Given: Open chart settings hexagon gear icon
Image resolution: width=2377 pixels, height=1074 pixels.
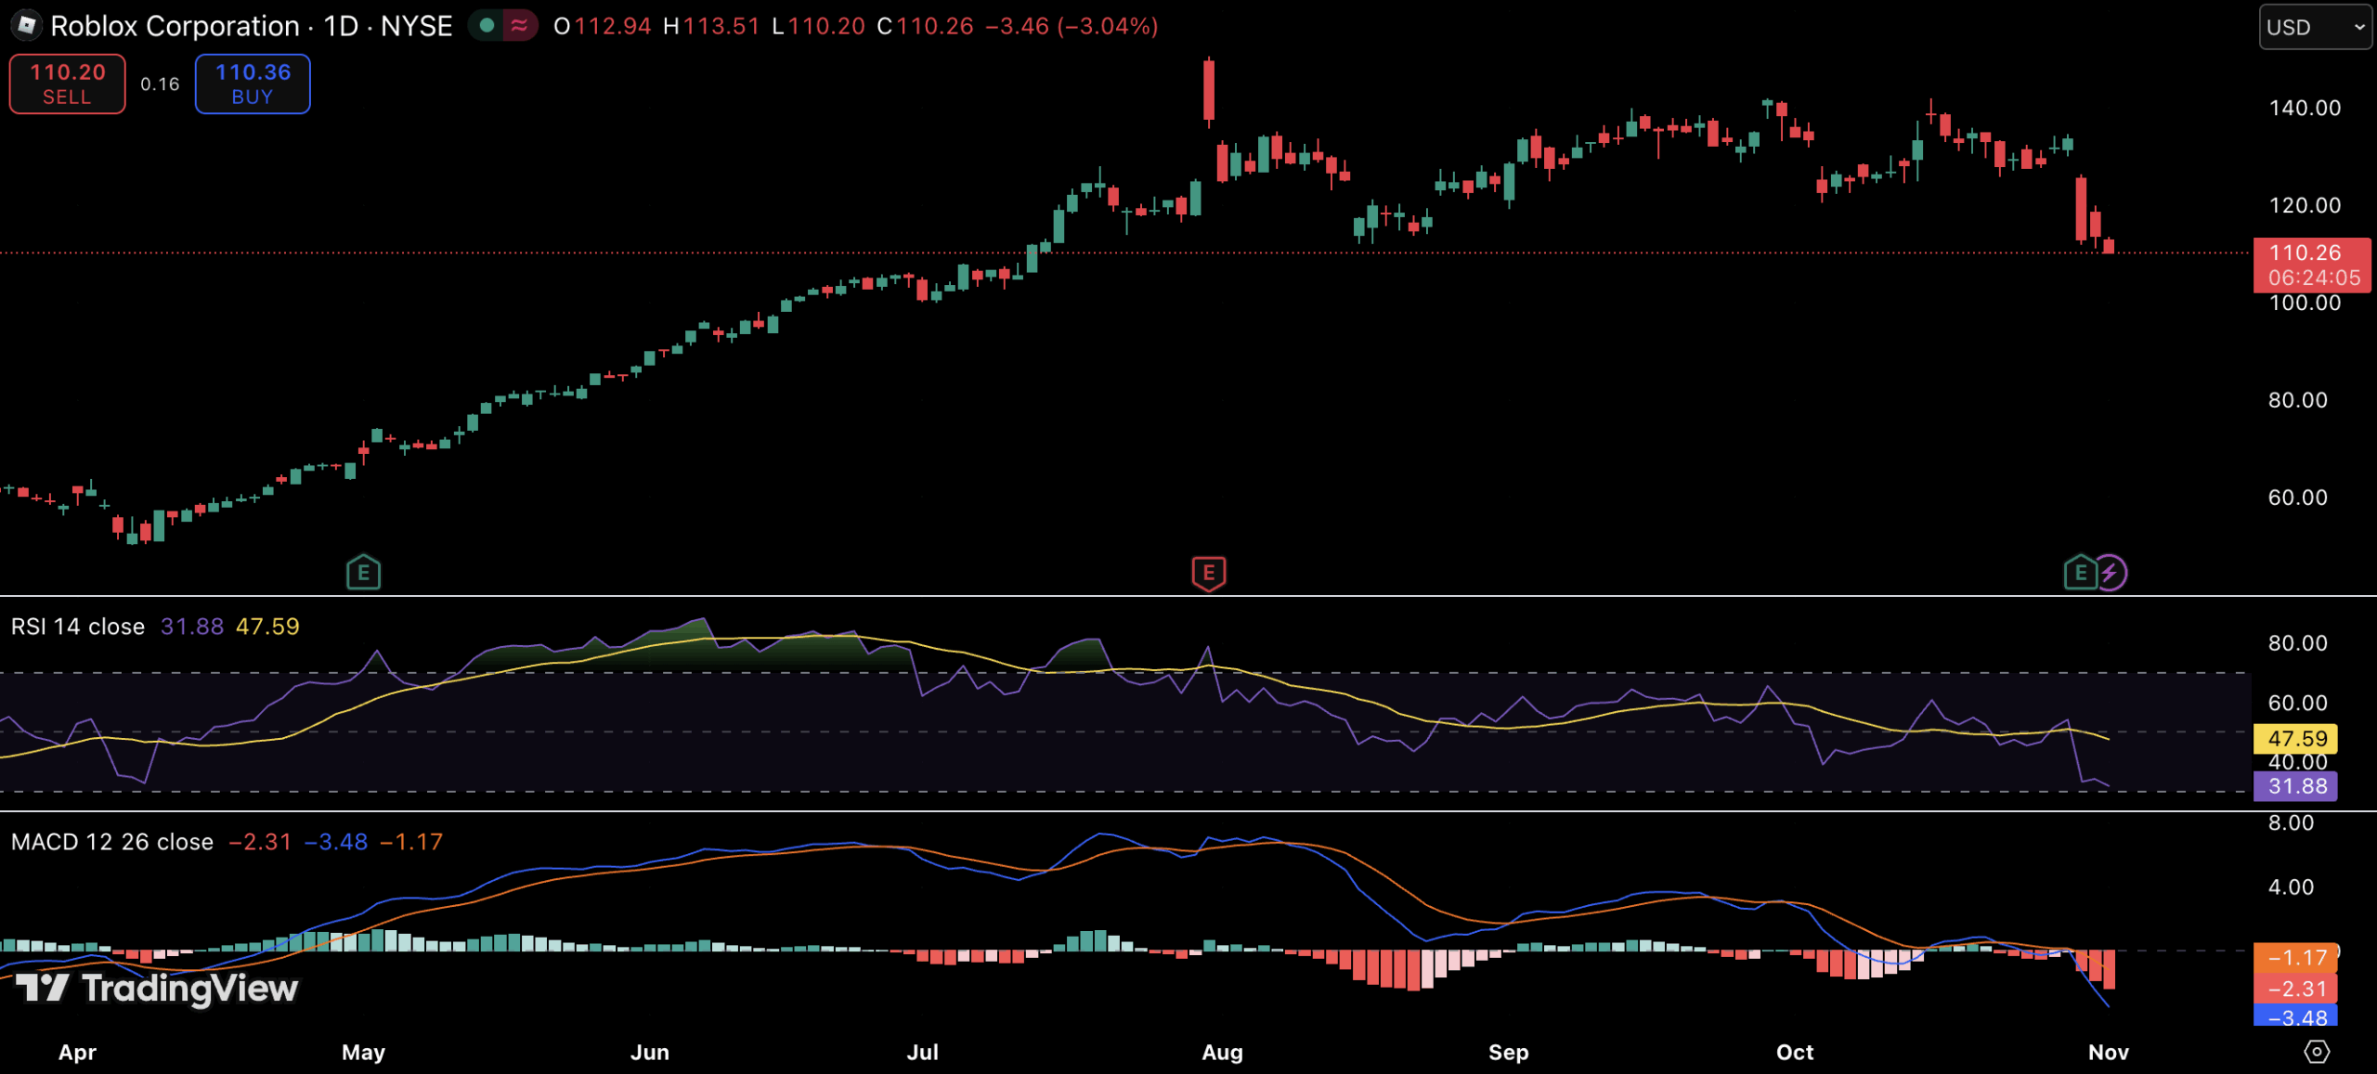Looking at the screenshot, I should 2317,1052.
